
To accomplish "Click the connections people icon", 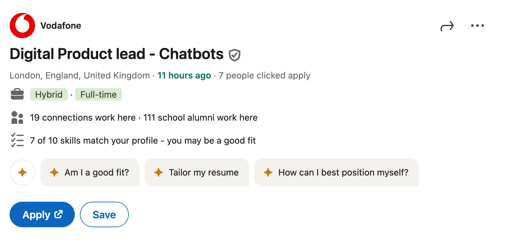I will pos(17,117).
